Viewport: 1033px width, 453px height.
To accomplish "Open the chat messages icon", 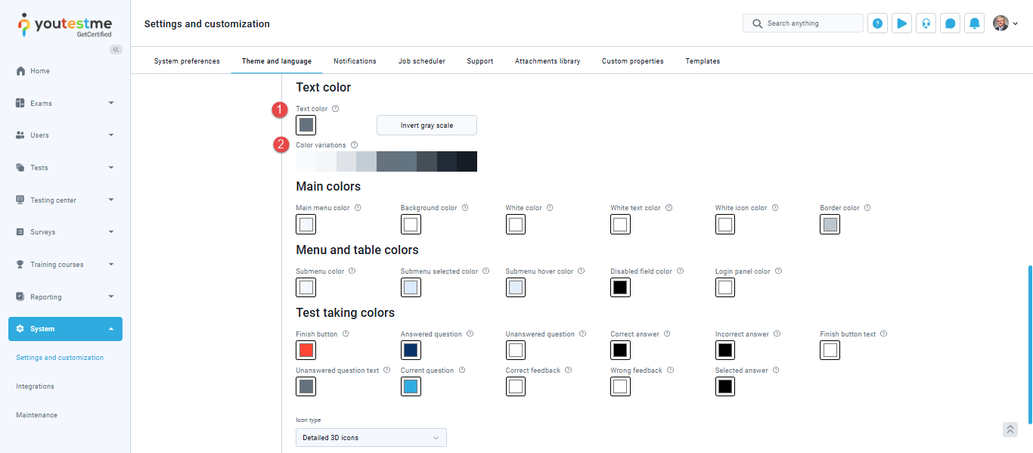I will [951, 23].
